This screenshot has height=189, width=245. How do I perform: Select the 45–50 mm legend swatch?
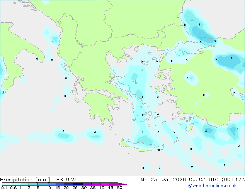click(x=114, y=184)
